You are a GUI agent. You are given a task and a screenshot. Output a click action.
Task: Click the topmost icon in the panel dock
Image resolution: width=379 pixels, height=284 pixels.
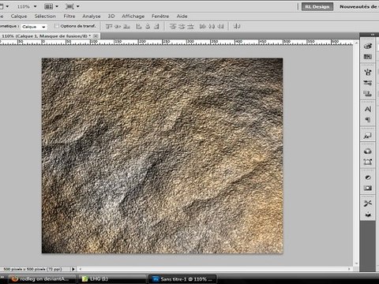[x=368, y=46]
